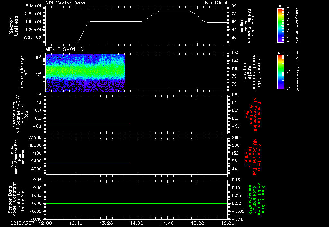Click the 18800 scanner position tick label
The width and height of the screenshot is (329, 227).
[35, 145]
